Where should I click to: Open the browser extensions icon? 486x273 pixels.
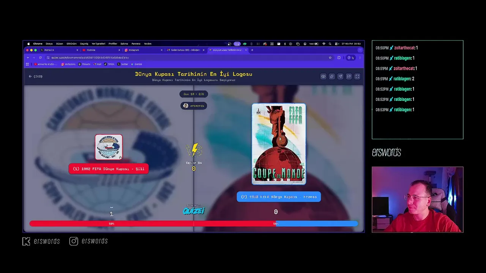click(339, 58)
